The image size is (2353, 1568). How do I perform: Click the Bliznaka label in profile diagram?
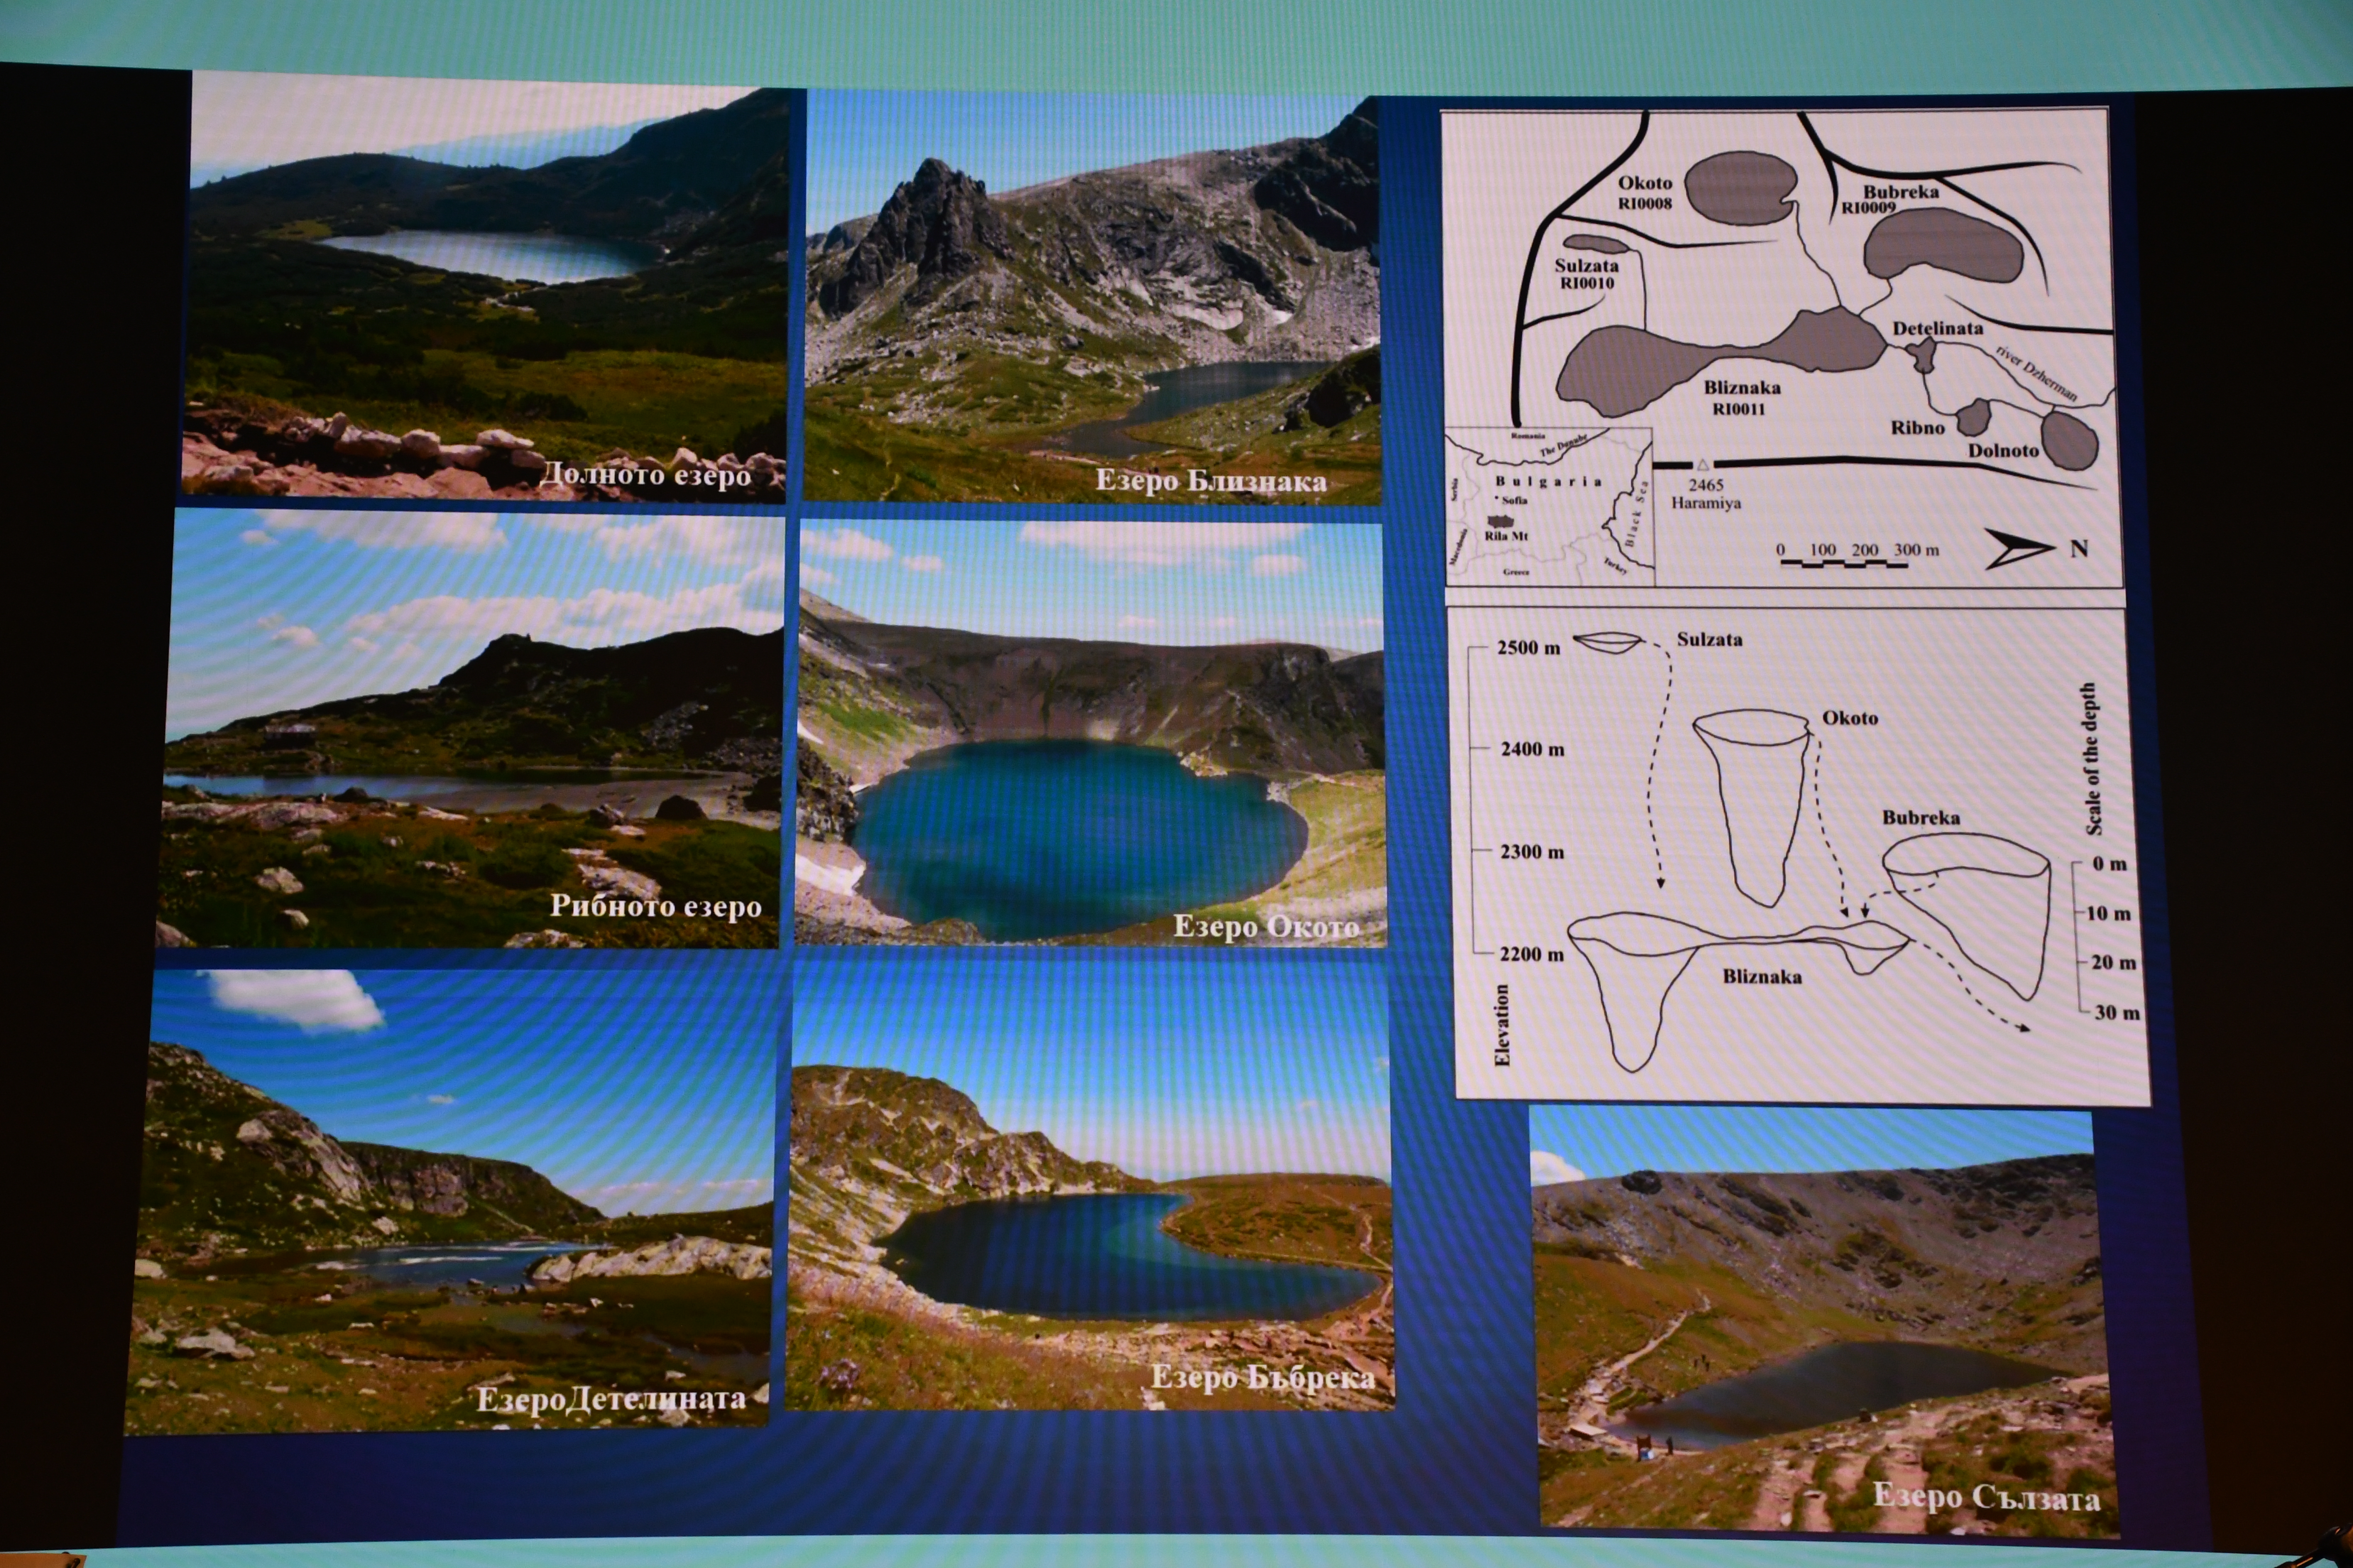coord(1763,976)
